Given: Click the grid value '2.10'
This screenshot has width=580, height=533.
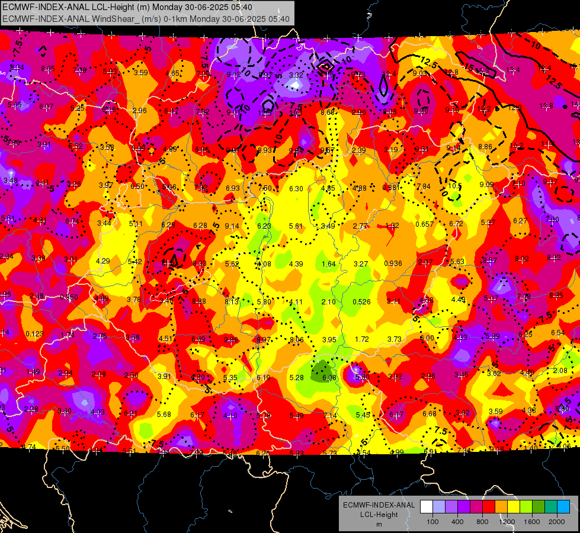Looking at the screenshot, I should 328,302.
